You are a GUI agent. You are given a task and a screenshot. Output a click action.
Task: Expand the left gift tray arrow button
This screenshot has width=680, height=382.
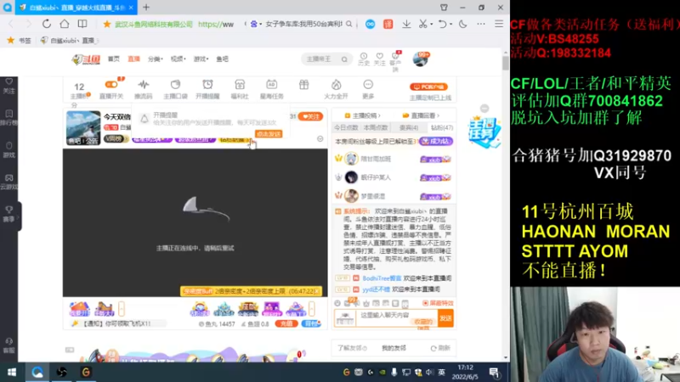pyautogui.click(x=122, y=309)
